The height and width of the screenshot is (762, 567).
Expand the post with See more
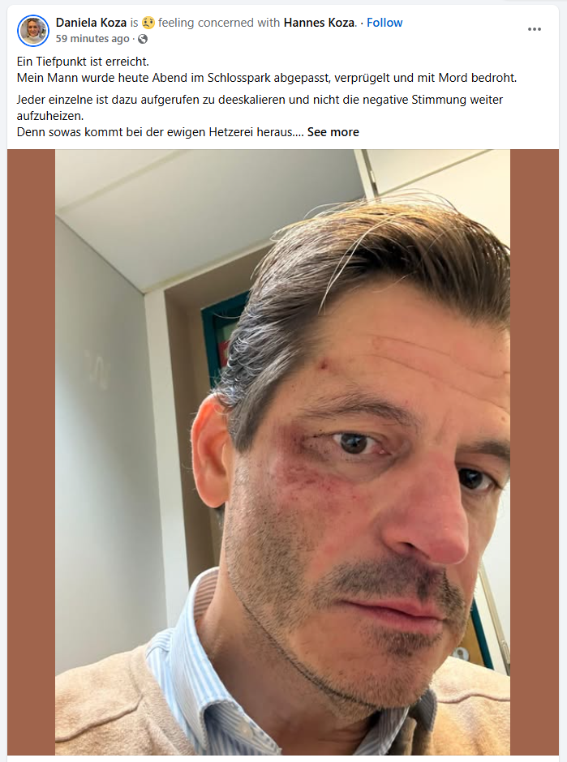tap(333, 132)
